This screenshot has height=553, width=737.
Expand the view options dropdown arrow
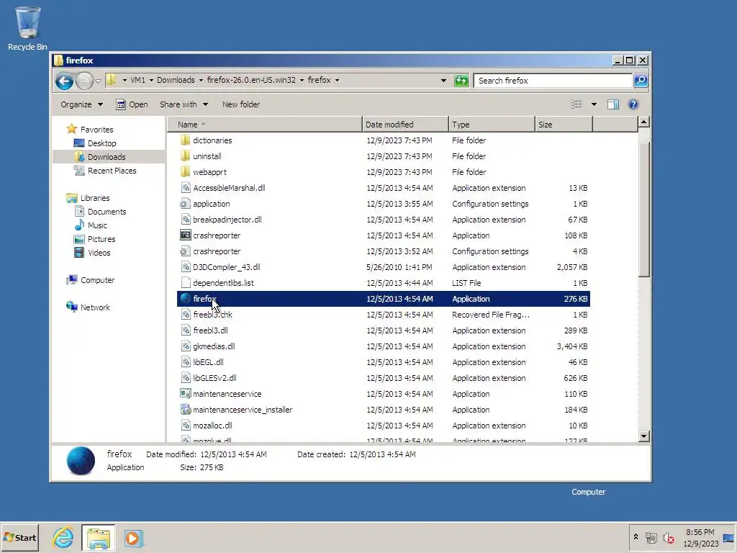pyautogui.click(x=594, y=104)
